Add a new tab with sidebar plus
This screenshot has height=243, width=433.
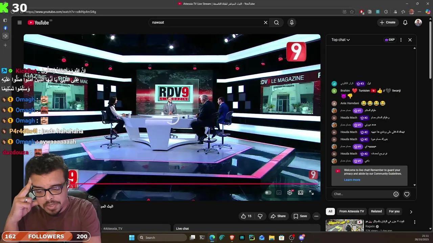[5, 45]
